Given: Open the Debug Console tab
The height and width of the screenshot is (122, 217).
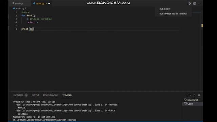Looking at the screenshot, I should [x=51, y=95].
